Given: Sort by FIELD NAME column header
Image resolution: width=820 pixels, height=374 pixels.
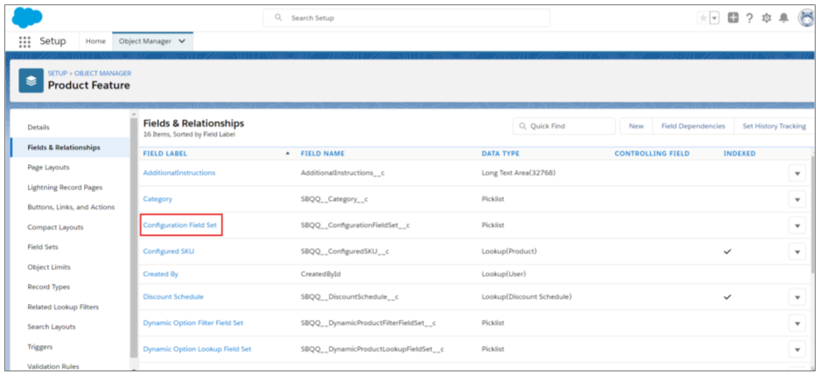Looking at the screenshot, I should click(x=322, y=153).
